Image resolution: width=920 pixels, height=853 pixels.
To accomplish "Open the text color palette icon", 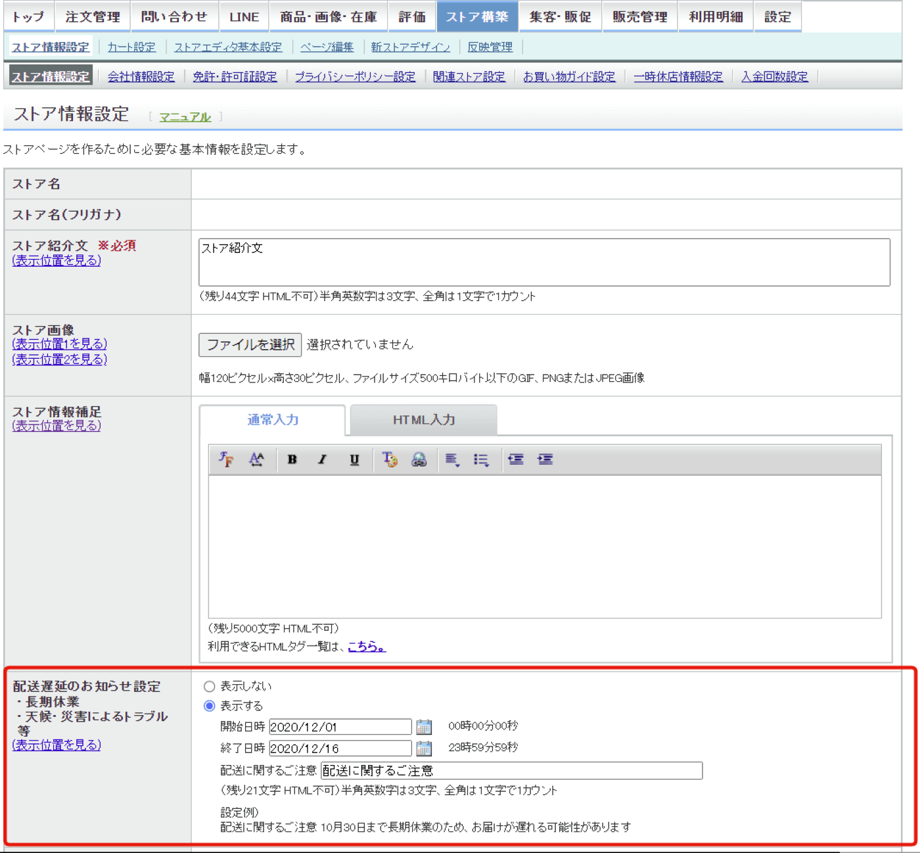I will point(390,459).
